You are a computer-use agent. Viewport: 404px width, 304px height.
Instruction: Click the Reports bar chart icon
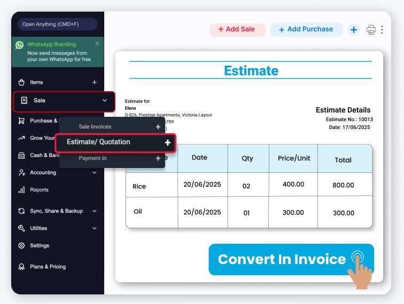tap(21, 190)
